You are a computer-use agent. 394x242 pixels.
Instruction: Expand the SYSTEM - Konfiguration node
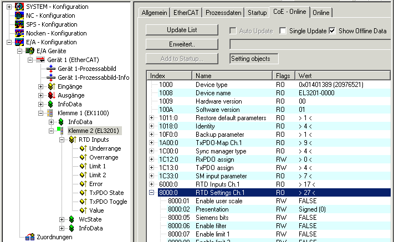click(9, 7)
